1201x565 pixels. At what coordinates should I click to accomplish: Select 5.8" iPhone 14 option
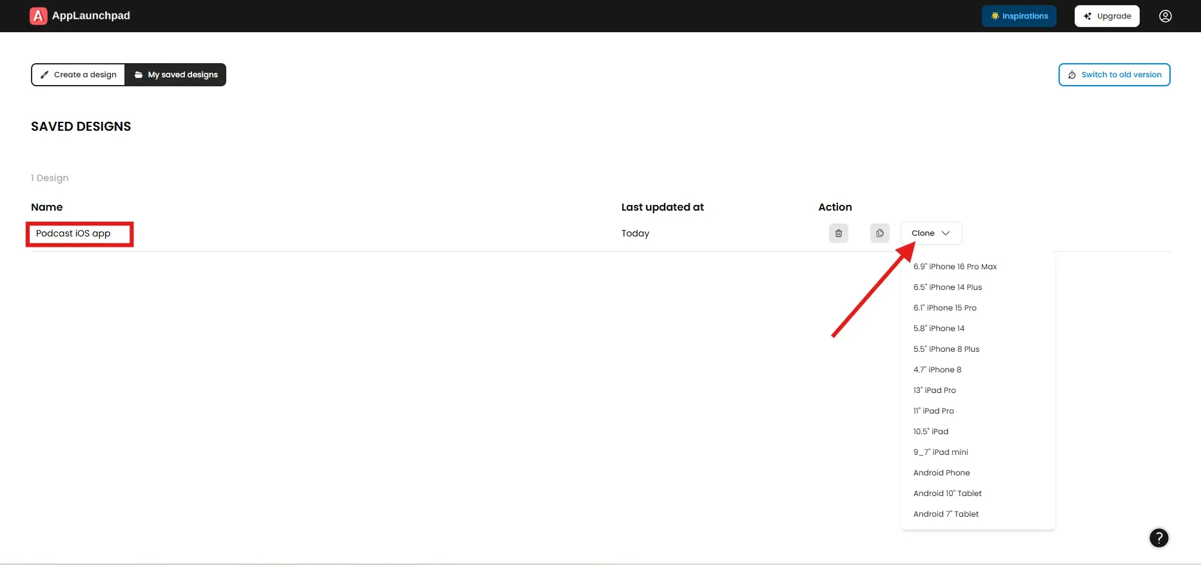(x=939, y=329)
